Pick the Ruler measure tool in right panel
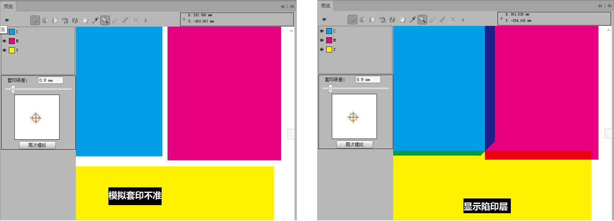Screen dimensions: 614x221 [x=432, y=20]
